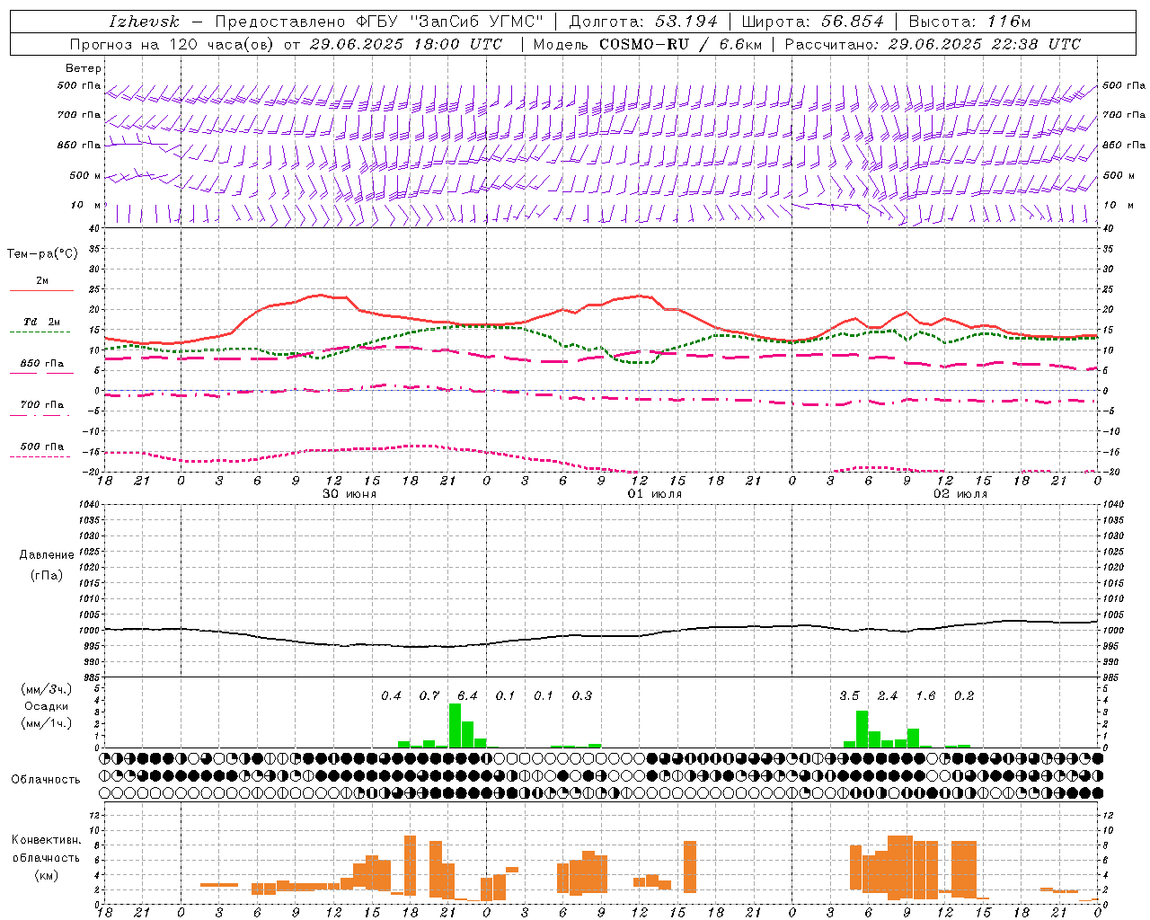Screen dimensions: 1150x920
Task: Click the 3.5 precipitation total value
Action: coord(849,695)
